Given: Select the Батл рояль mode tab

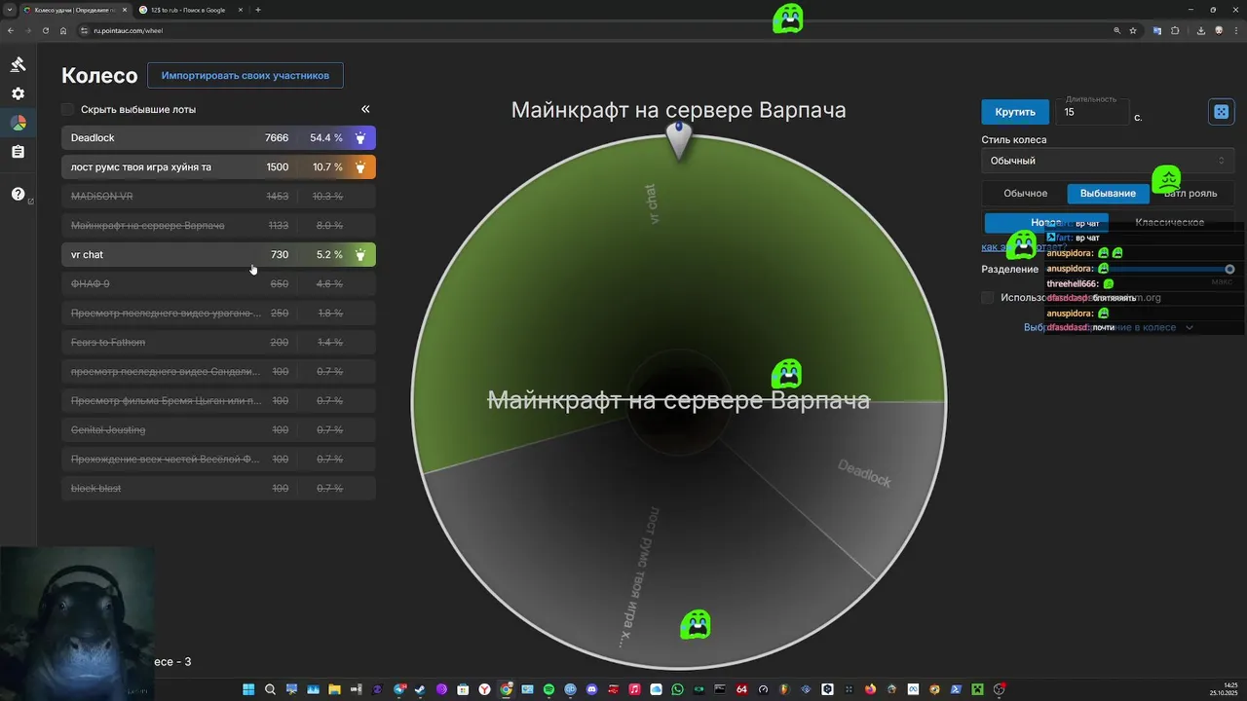Looking at the screenshot, I should pos(1190,193).
